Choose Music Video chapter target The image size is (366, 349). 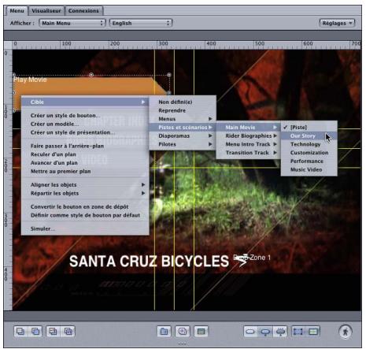[x=309, y=169]
